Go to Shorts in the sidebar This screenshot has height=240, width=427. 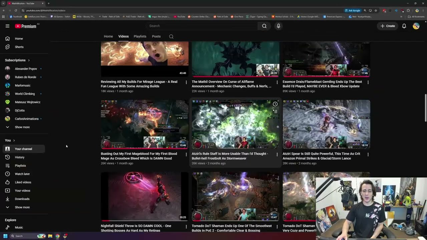(x=24, y=47)
